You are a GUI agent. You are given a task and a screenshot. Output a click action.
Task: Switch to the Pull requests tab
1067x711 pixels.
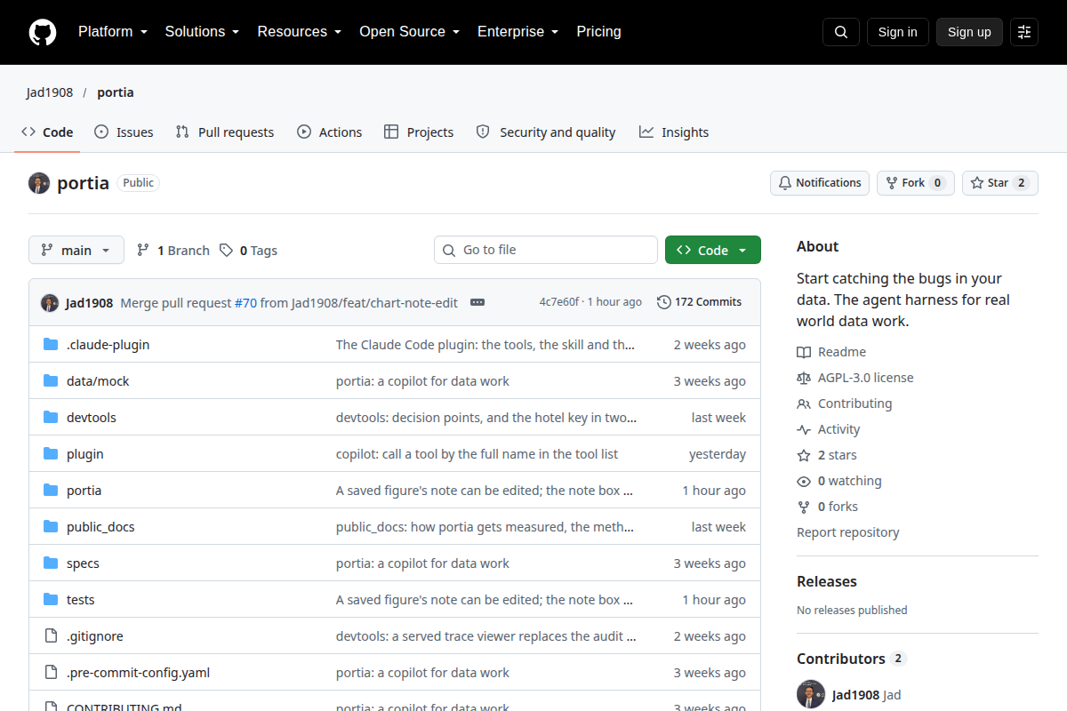coord(225,132)
